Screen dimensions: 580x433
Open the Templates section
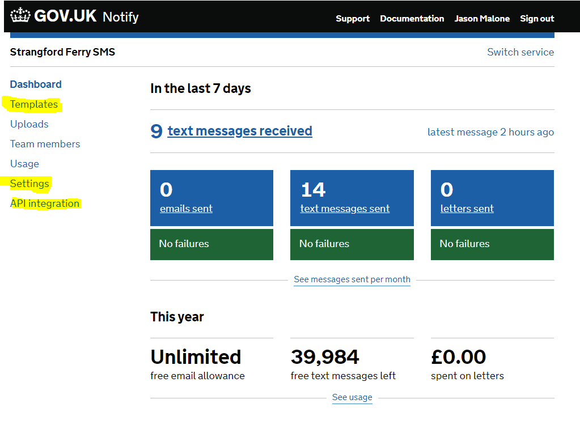33,104
